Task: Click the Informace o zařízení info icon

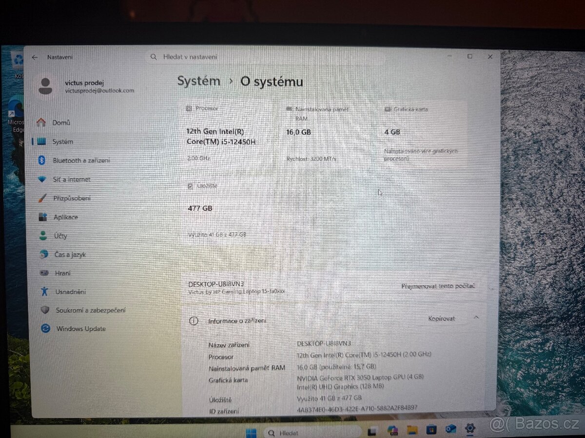Action: (x=194, y=321)
